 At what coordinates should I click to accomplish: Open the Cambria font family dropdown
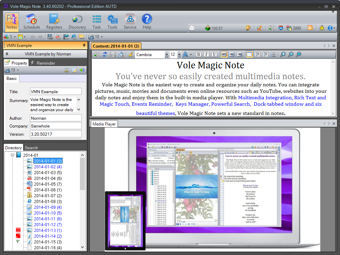click(167, 54)
